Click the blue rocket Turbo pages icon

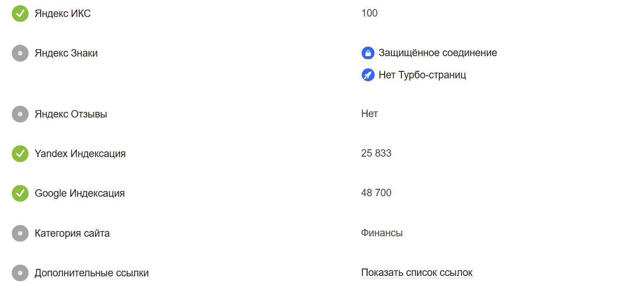[368, 75]
